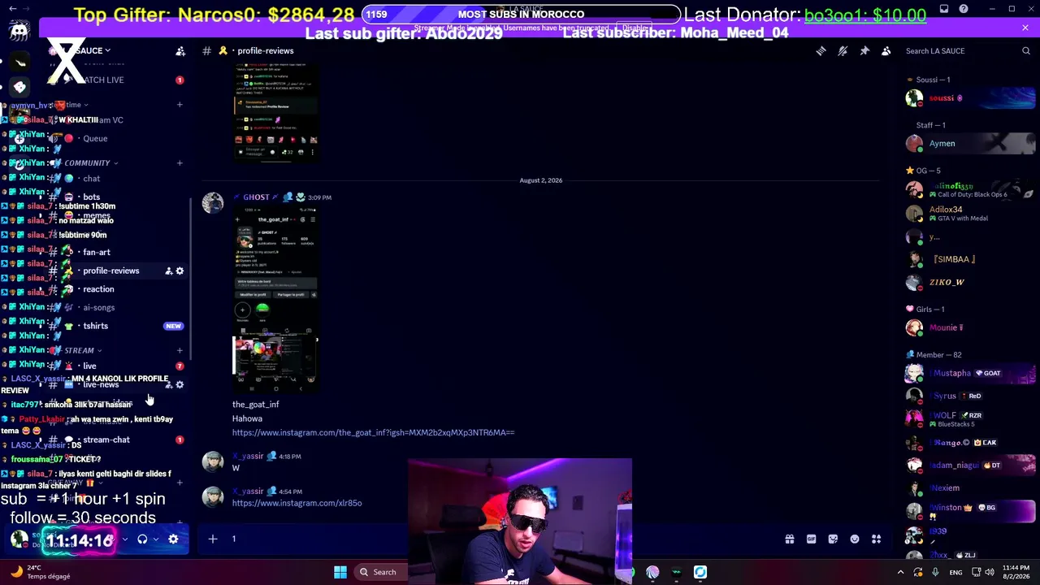The height and width of the screenshot is (585, 1040).
Task: Open the Queue voice channel
Action: click(118, 138)
